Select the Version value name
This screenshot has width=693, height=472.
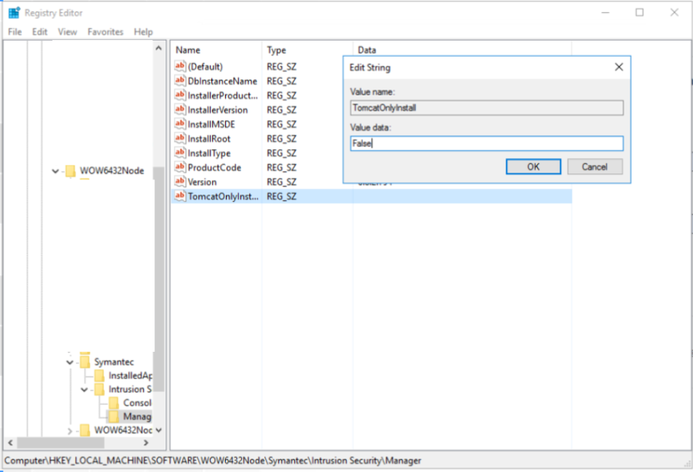pyautogui.click(x=202, y=182)
